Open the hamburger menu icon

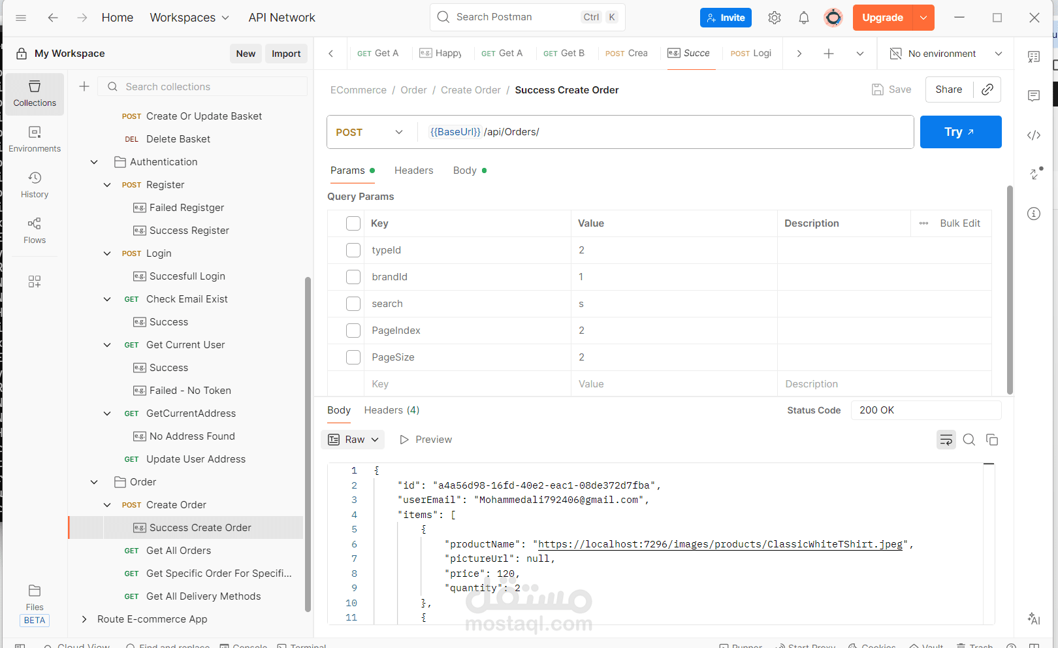(x=21, y=18)
